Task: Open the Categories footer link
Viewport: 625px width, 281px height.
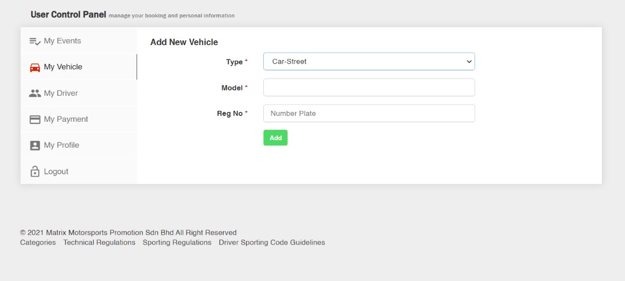Action: coord(38,242)
